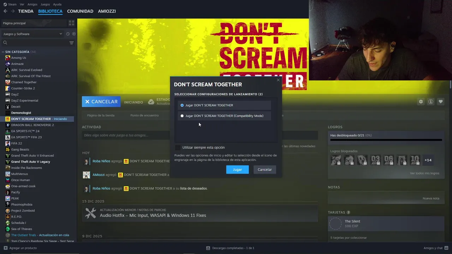Click the lista de deseados link
The height and width of the screenshot is (254, 452).
point(194,188)
